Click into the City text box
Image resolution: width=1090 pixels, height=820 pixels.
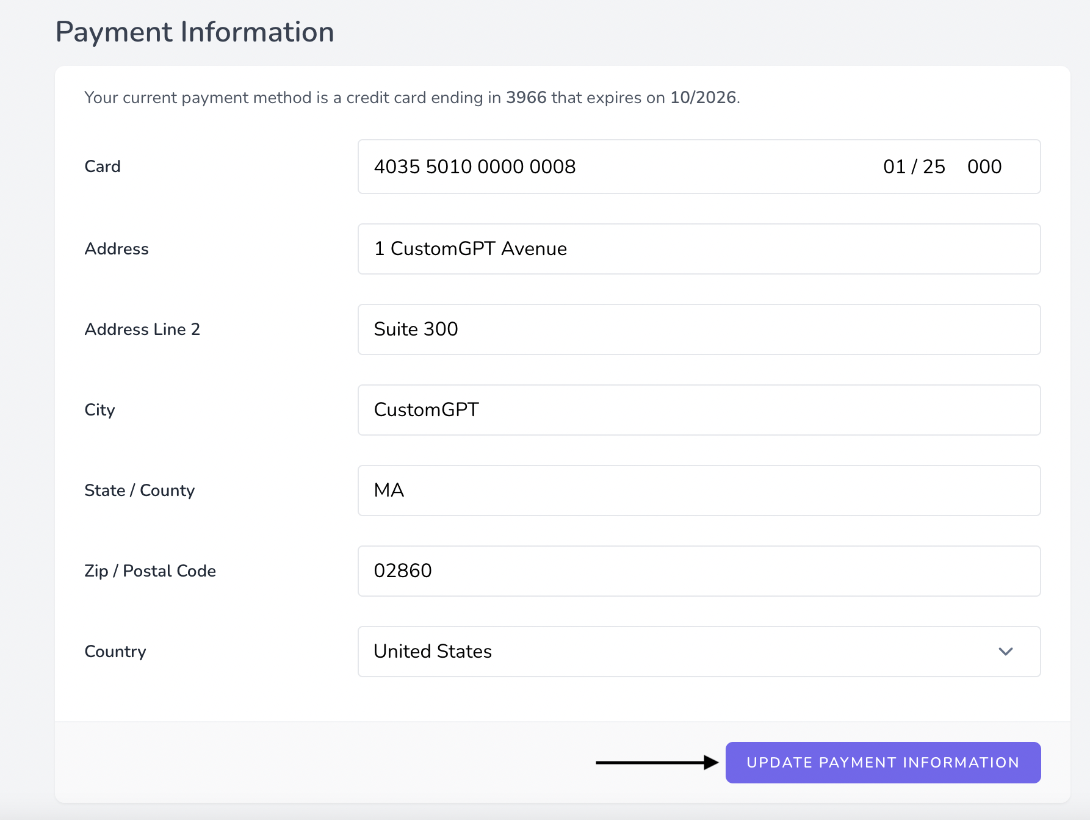point(699,410)
